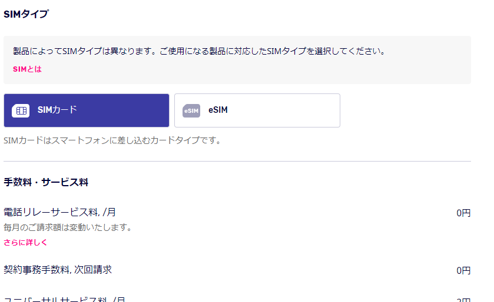Image resolution: width=494 pixels, height=302 pixels.
Task: Click the SIMタイプ section heading
Action: tap(26, 15)
